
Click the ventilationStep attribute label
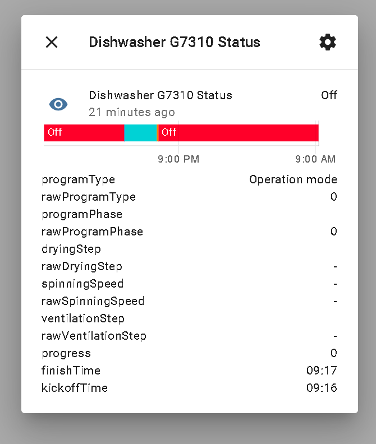(x=83, y=318)
